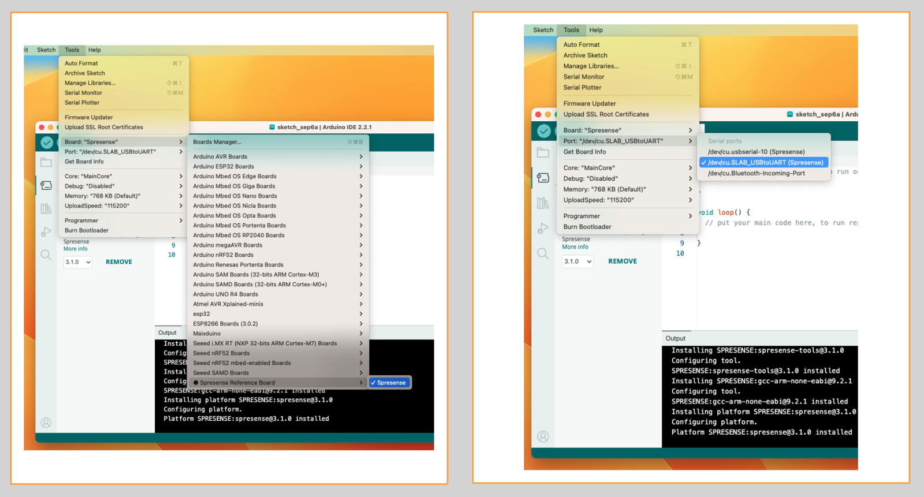The image size is (924, 497).
Task: Choose Get Board Info in right Tools menu
Action: (628, 152)
